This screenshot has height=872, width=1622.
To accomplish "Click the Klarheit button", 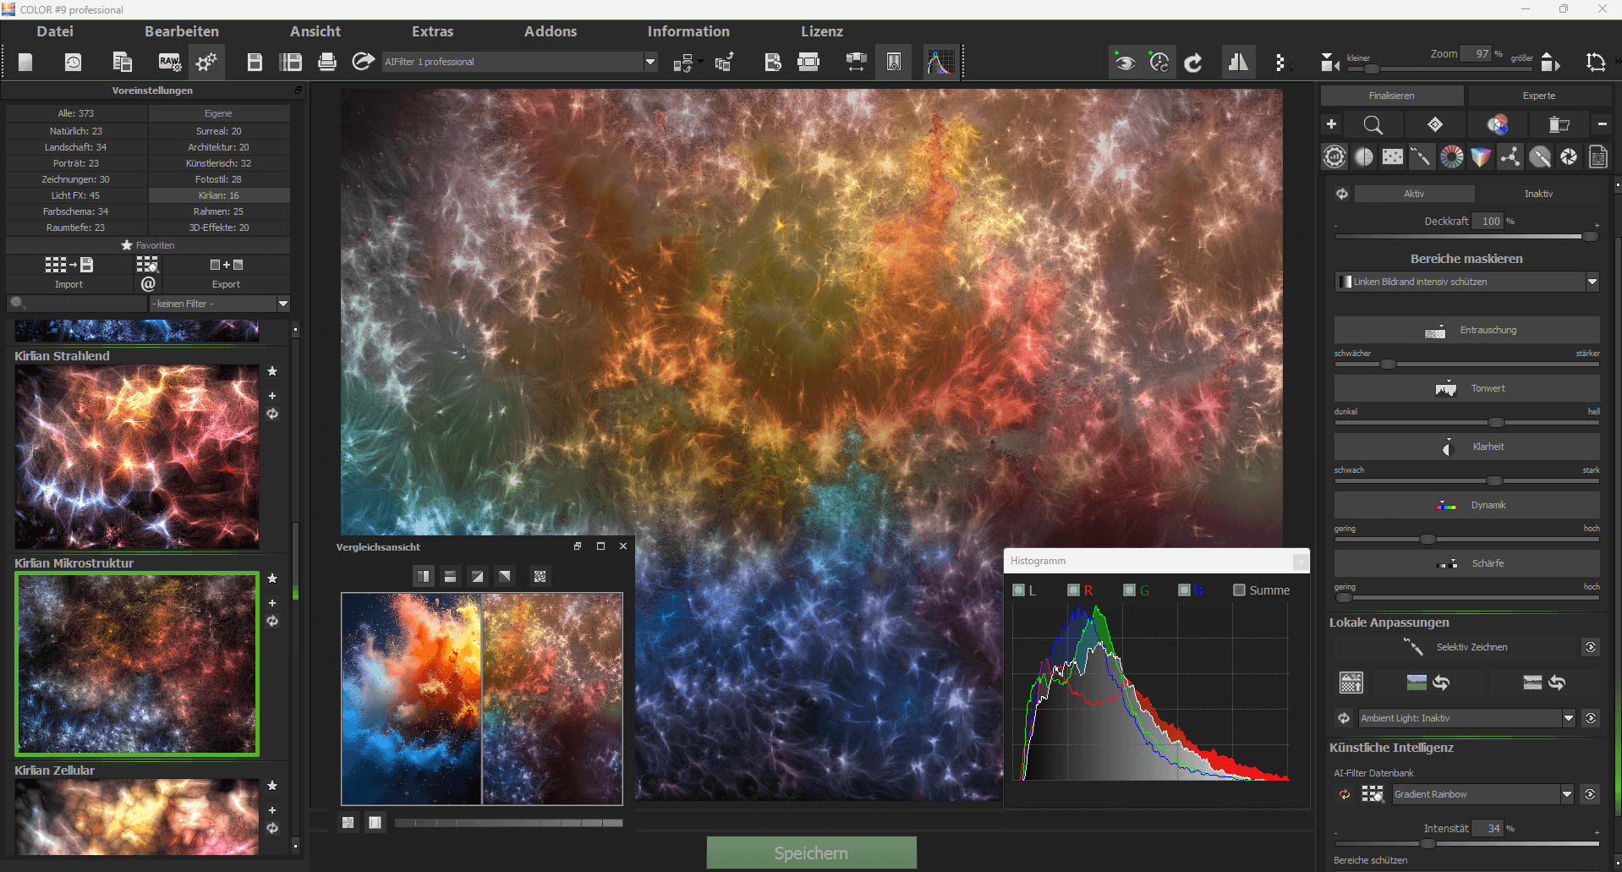I will point(1466,447).
